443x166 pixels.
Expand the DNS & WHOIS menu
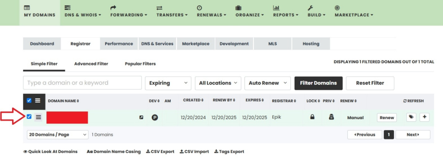(x=83, y=12)
